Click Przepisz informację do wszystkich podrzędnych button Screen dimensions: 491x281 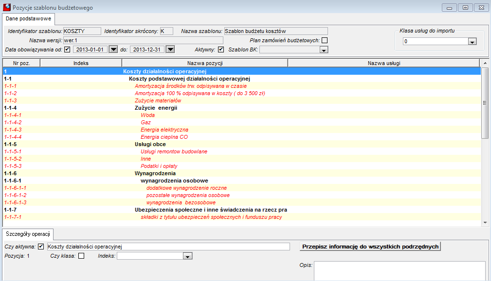[x=370, y=247]
